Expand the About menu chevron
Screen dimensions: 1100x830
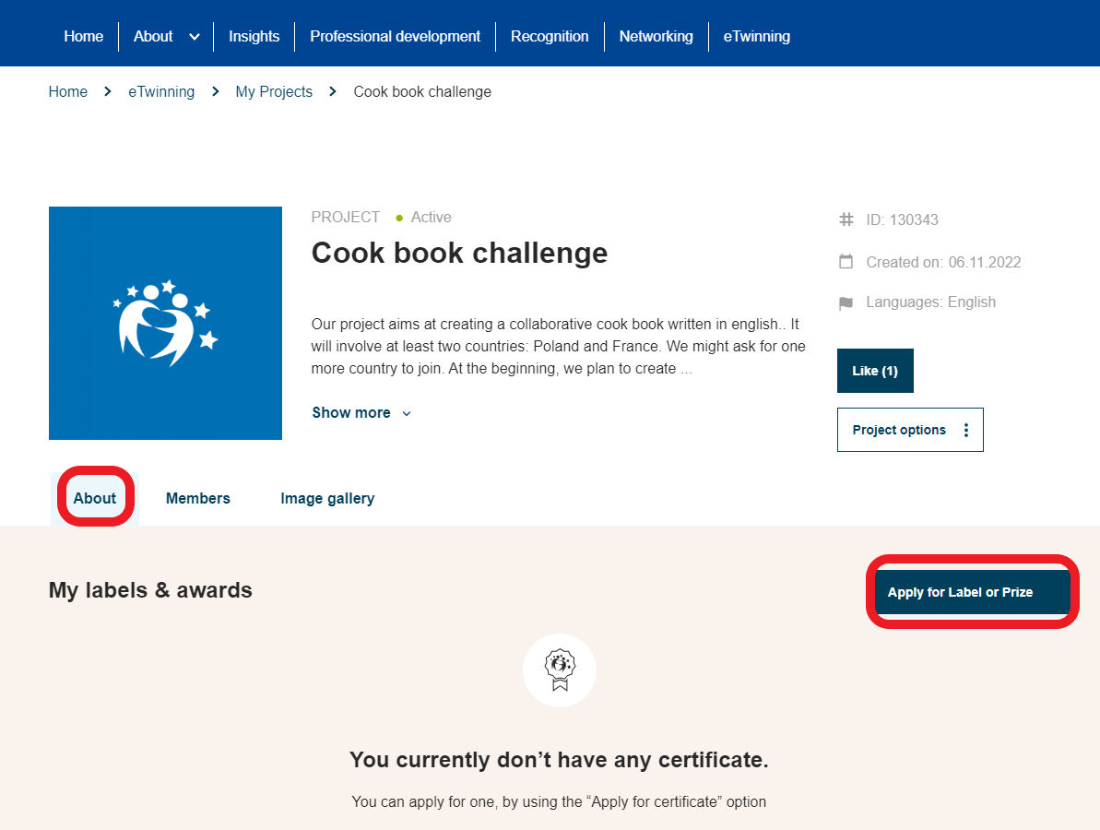point(194,37)
